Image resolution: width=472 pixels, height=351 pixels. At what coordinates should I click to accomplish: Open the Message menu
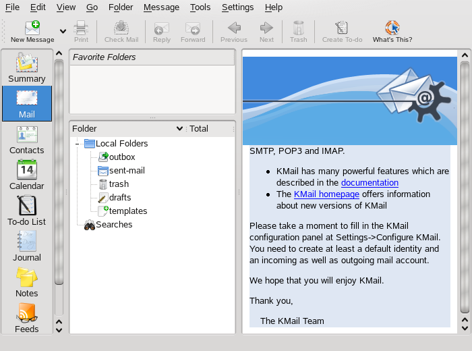(161, 7)
